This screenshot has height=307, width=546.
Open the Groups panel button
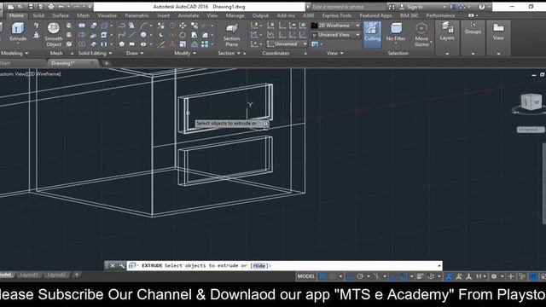(473, 28)
